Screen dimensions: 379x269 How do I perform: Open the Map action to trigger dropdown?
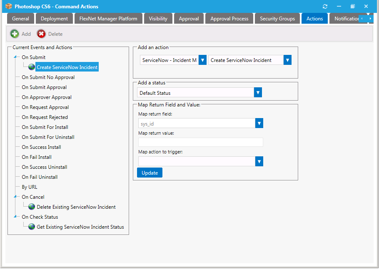258,161
